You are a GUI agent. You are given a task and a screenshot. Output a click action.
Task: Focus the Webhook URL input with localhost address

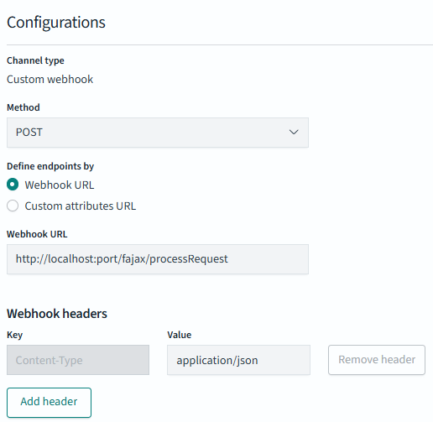158,259
